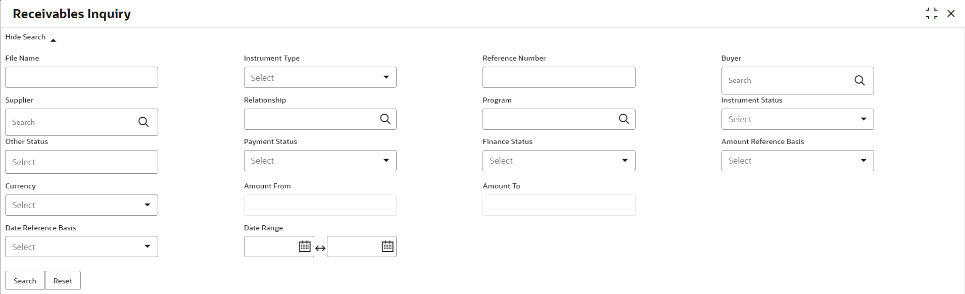Collapse the Hide Search section

click(30, 37)
